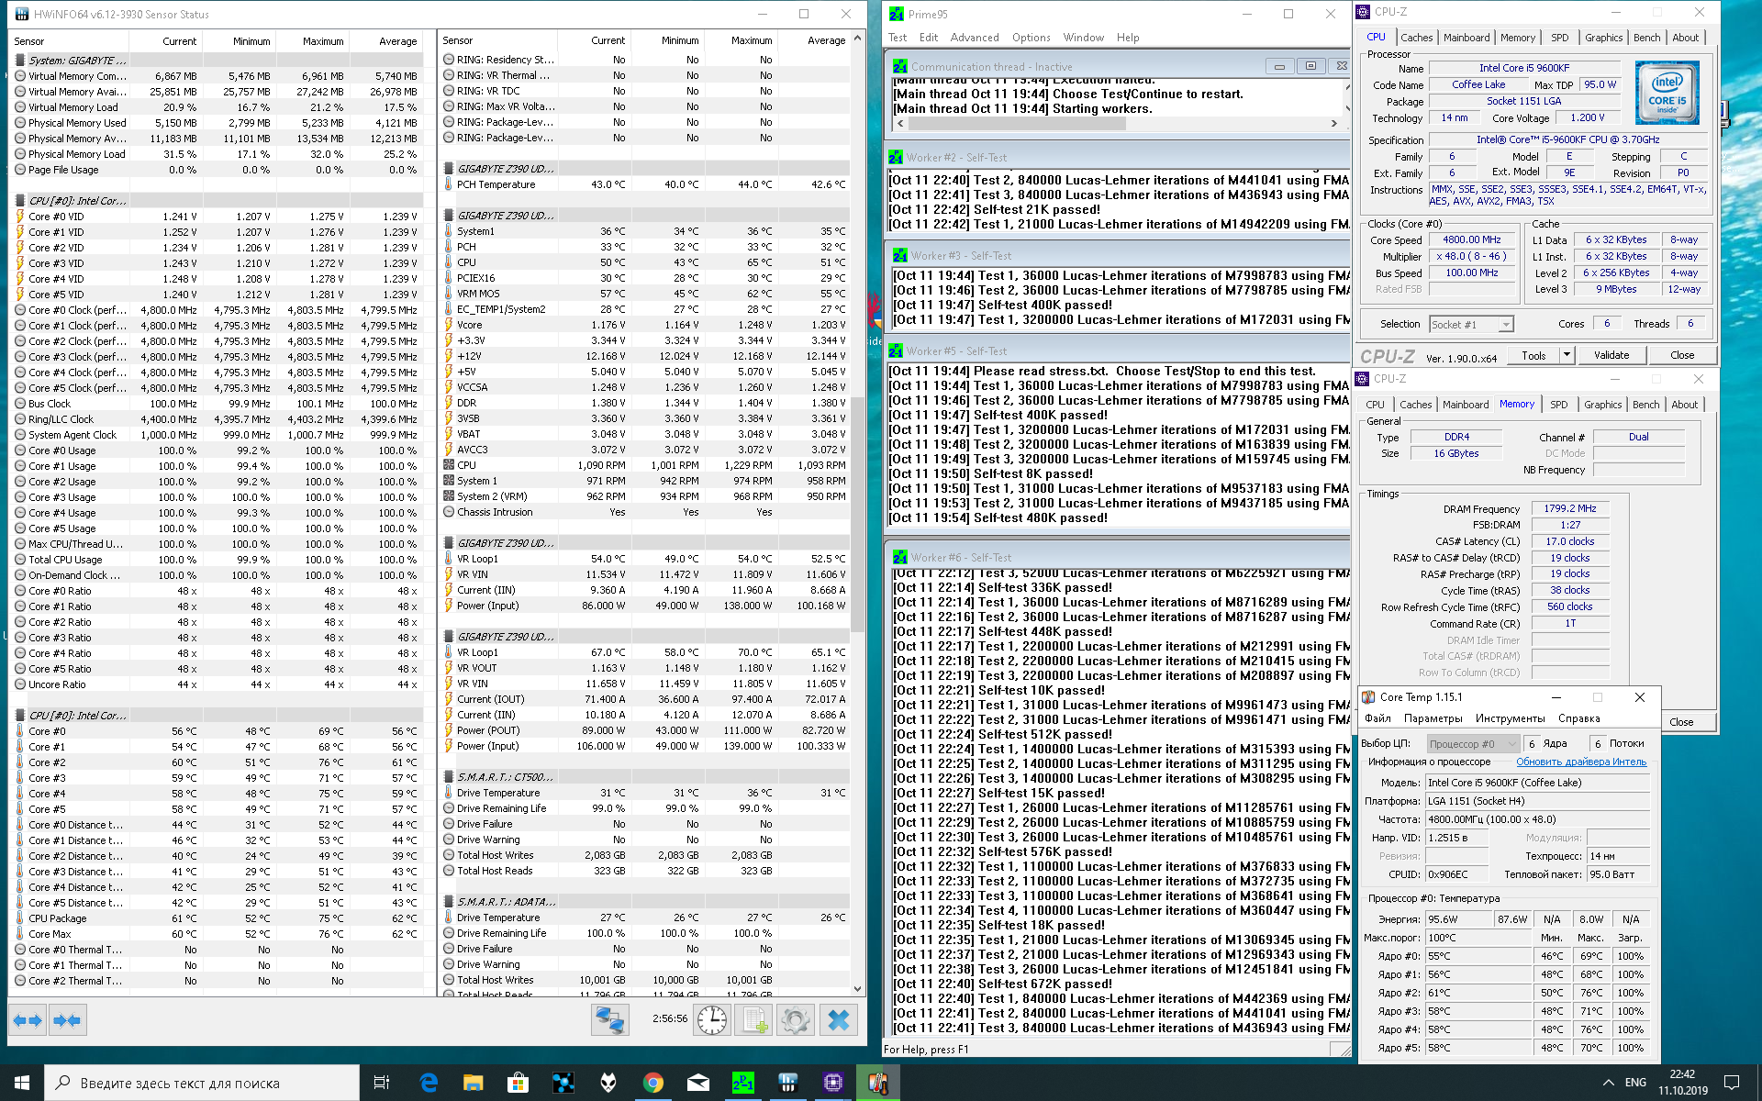The height and width of the screenshot is (1101, 1762).
Task: Click HWiNFO shrink columns arrows icon
Action: point(67,1020)
